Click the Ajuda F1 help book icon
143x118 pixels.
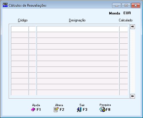(x=33, y=110)
